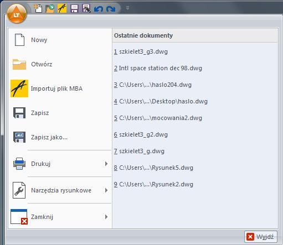Select the Nowy menu entry

click(x=60, y=40)
